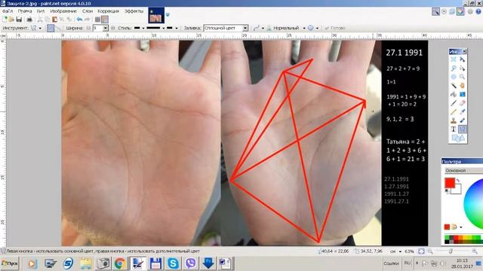Toggle the Tools window visibility
Screen dimensions: 483x271
435,12
